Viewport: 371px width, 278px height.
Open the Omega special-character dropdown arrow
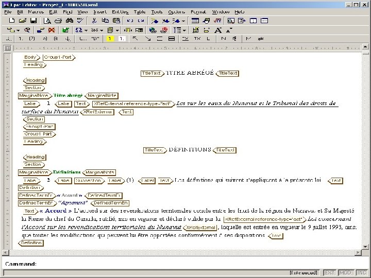click(x=86, y=30)
